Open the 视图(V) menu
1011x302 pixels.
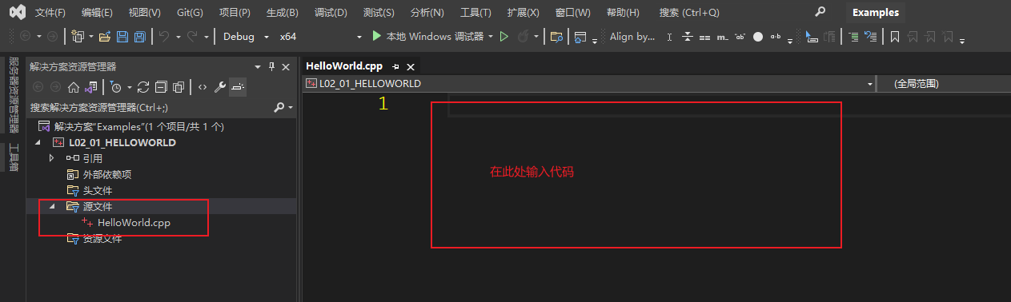144,13
